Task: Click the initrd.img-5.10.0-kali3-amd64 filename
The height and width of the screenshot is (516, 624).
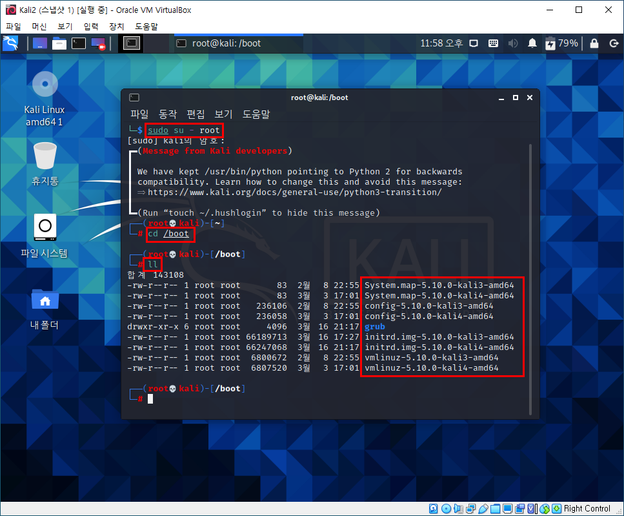Action: tap(439, 337)
